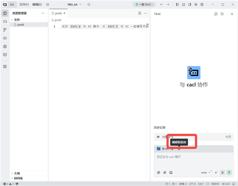
Task: Select the proN file in explorer
Action: [21, 25]
